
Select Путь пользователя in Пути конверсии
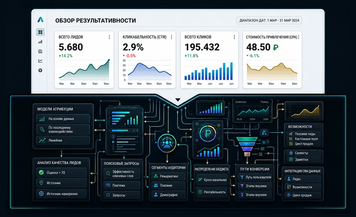tap(255, 177)
